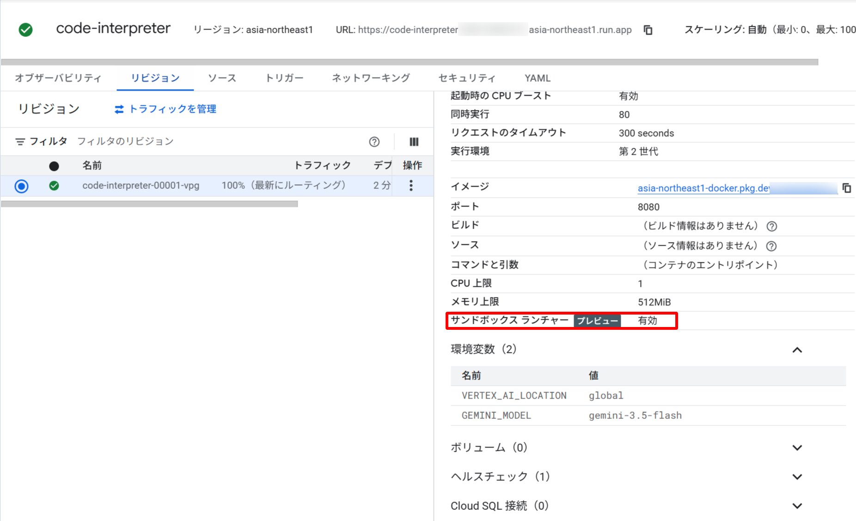Image resolution: width=856 pixels, height=521 pixels.
Task: Click the VERTEX_AI_LOCATION variable name
Action: [x=514, y=396]
